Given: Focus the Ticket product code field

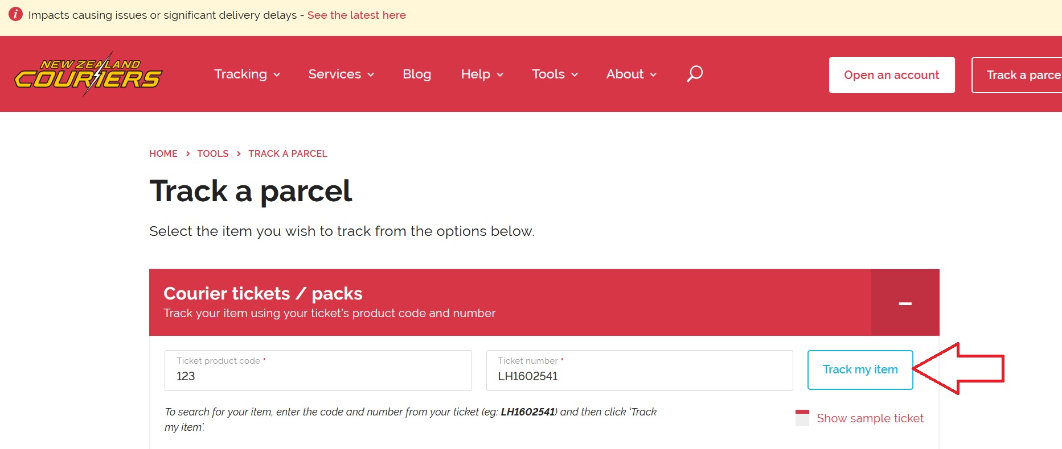Looking at the screenshot, I should [x=318, y=376].
